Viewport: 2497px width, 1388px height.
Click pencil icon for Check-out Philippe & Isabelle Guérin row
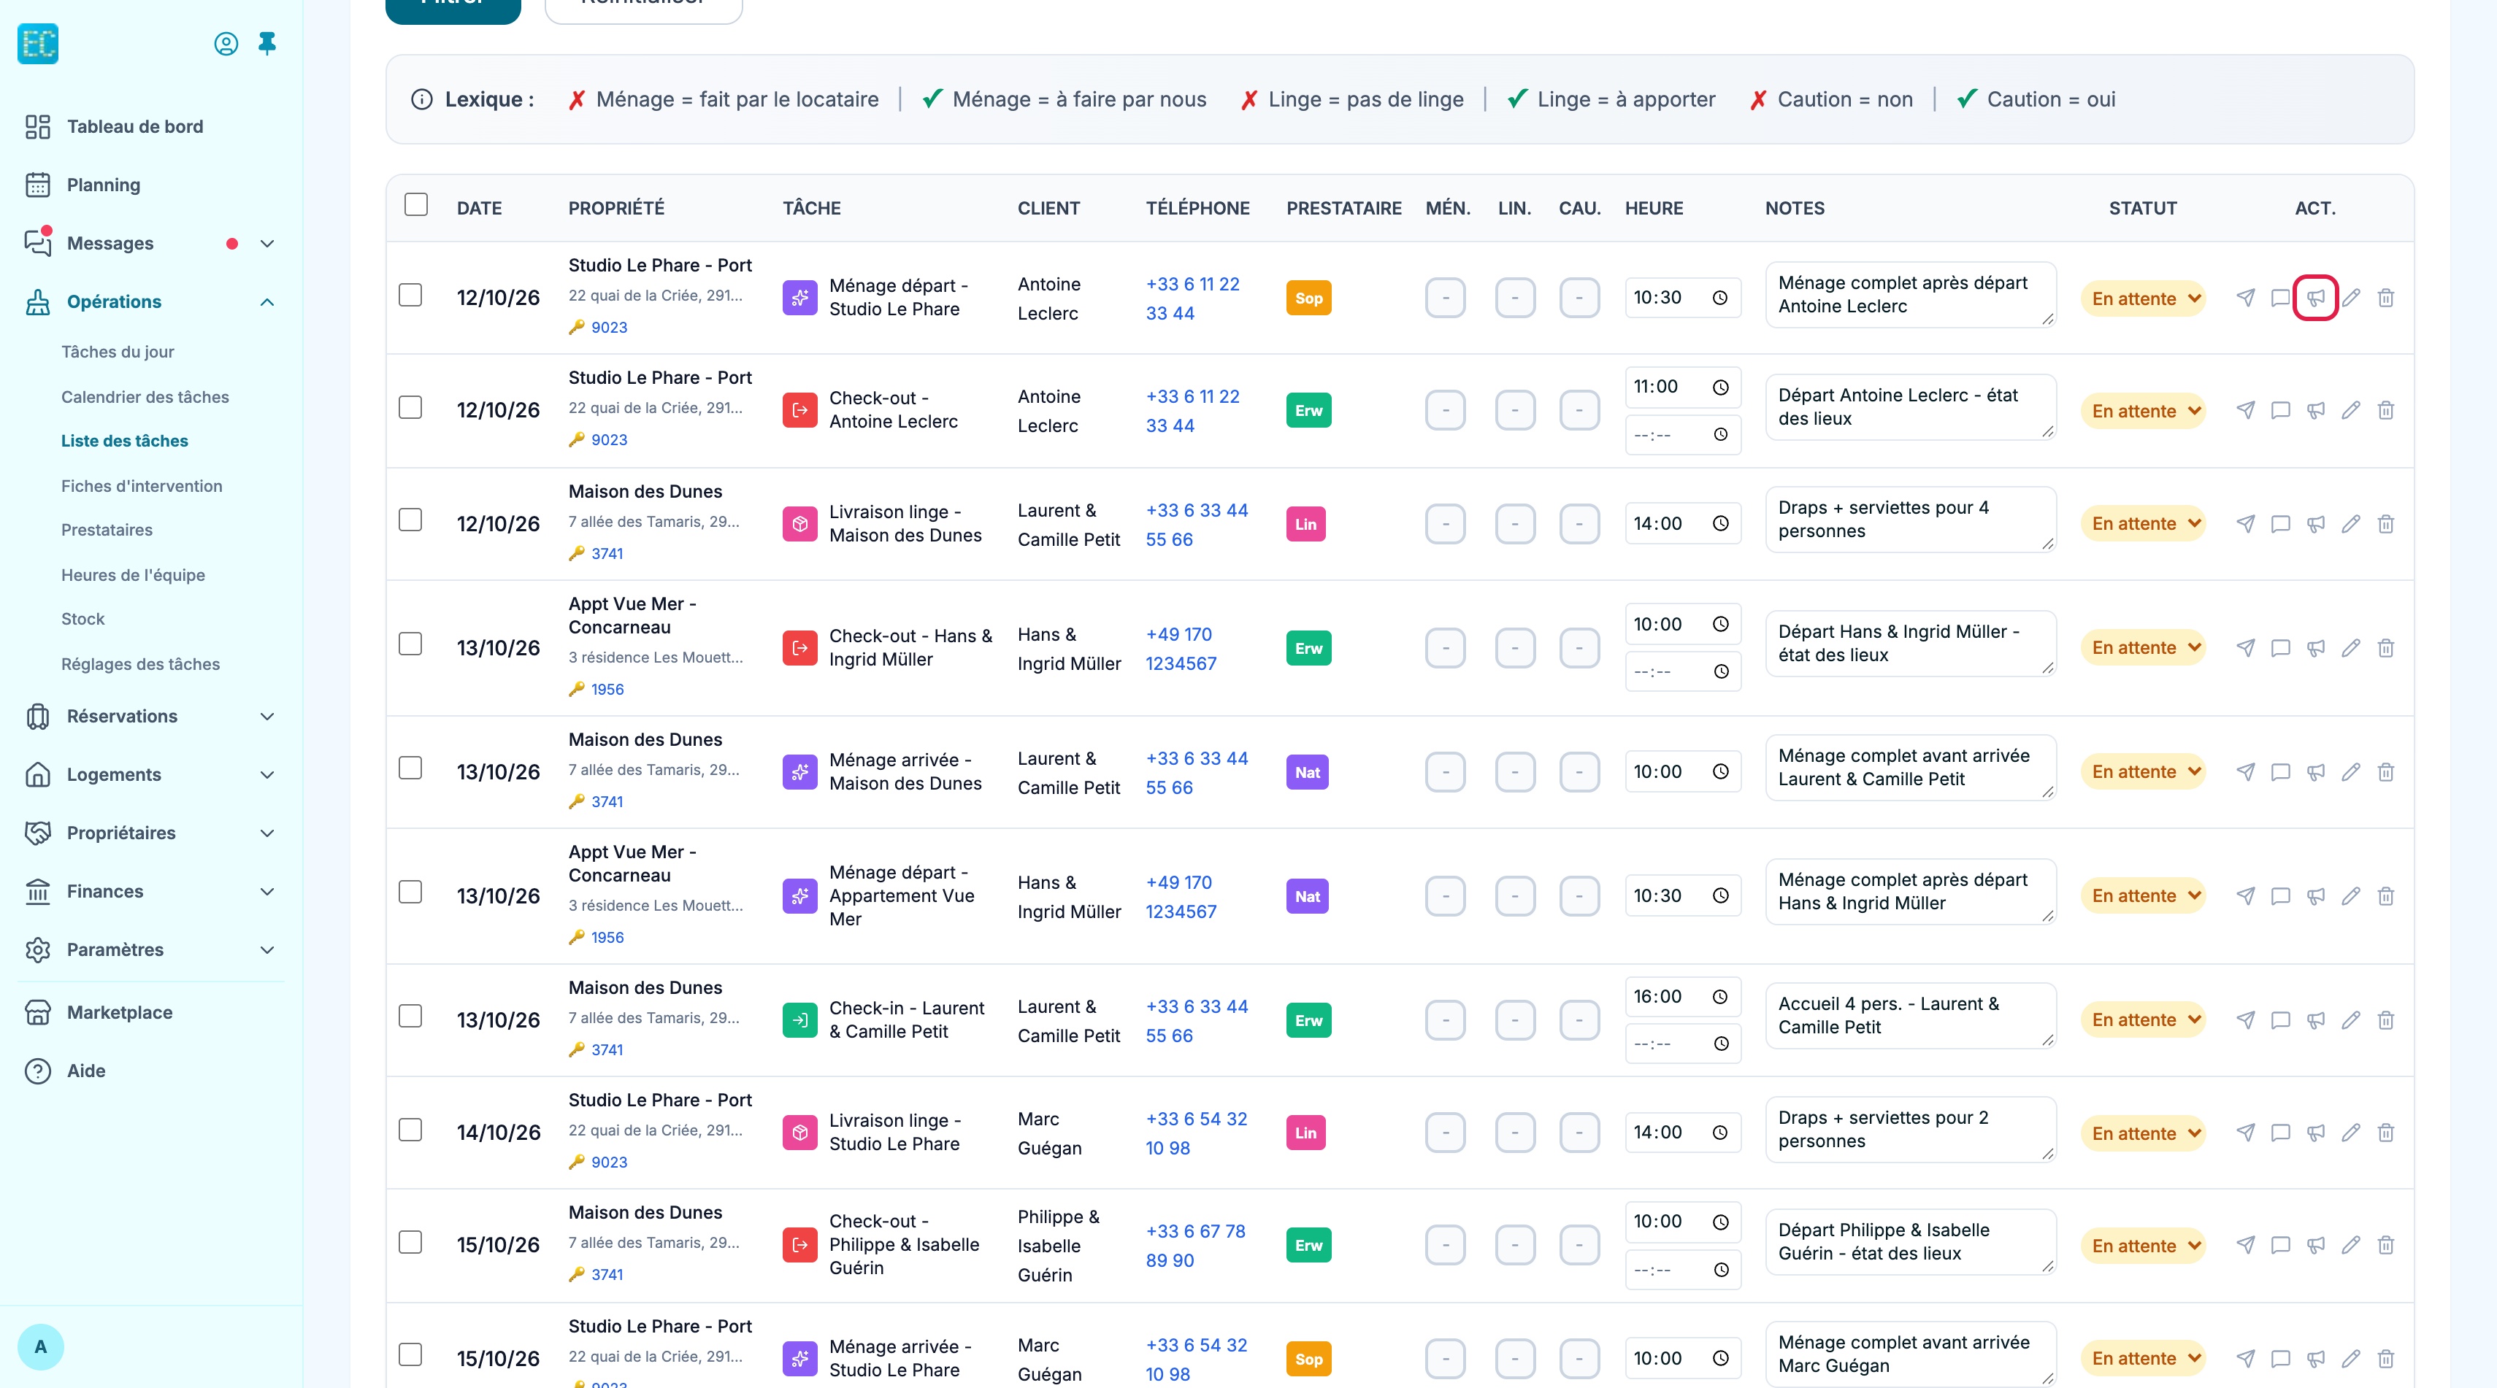pyautogui.click(x=2351, y=1245)
